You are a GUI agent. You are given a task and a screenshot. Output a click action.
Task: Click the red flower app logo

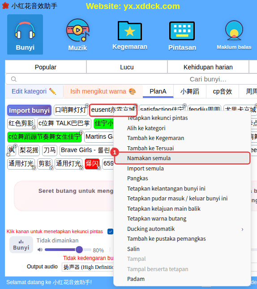[5, 6]
